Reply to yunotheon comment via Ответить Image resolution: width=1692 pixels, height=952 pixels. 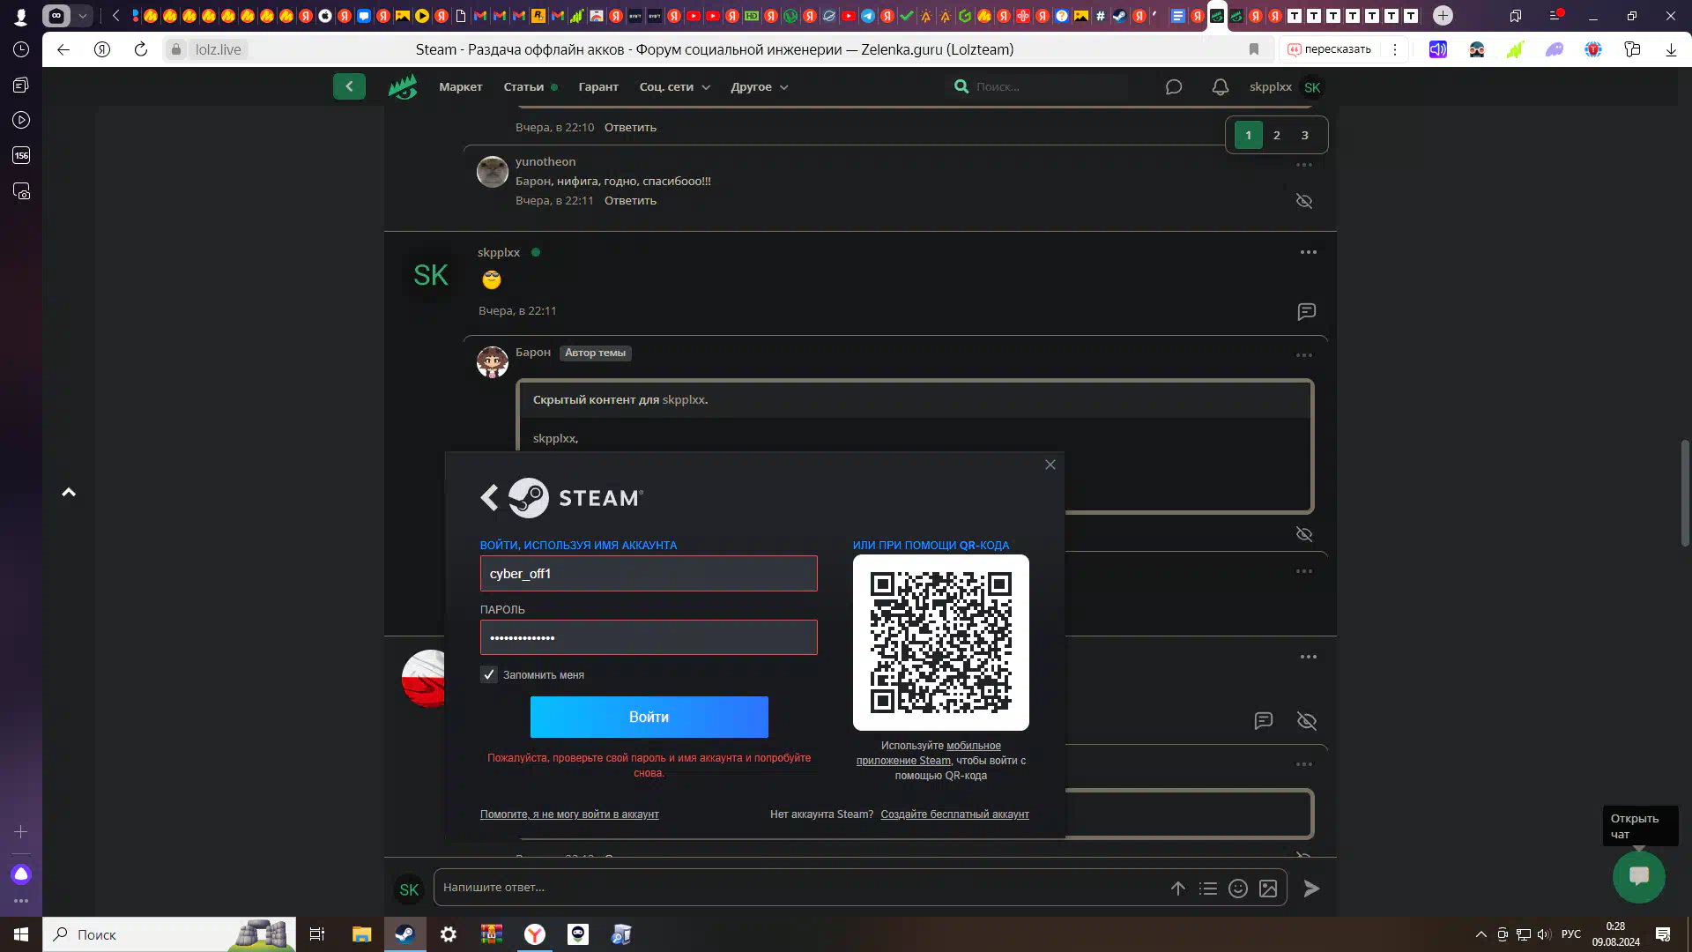pyautogui.click(x=630, y=201)
